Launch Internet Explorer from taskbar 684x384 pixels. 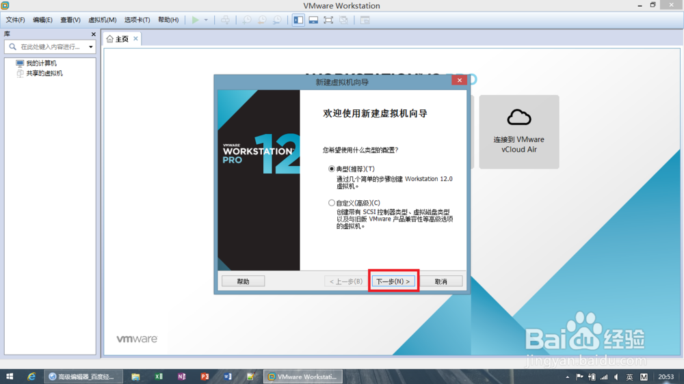[x=31, y=376]
